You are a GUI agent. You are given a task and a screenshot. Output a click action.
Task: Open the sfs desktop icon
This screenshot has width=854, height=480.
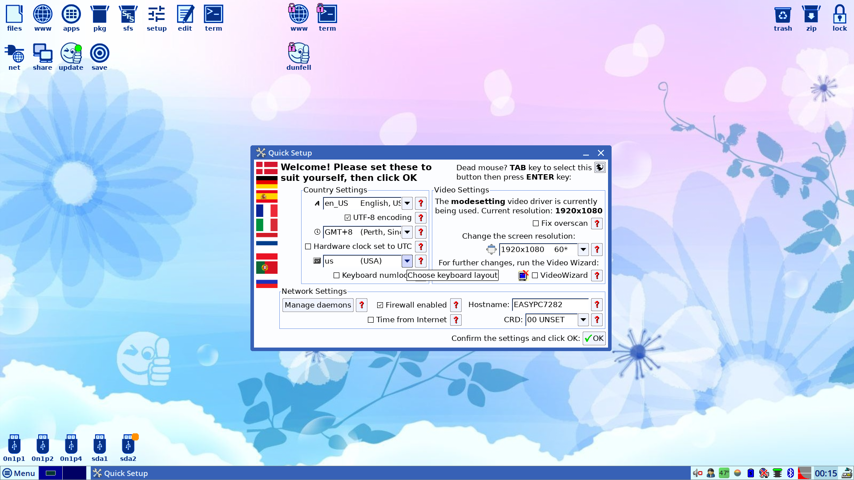[x=128, y=18]
